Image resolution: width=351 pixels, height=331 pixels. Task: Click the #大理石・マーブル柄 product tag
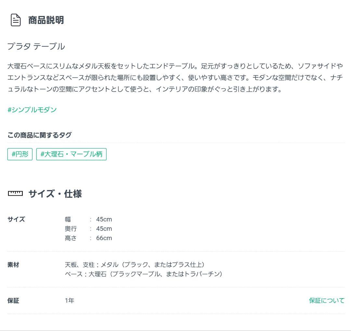[71, 154]
